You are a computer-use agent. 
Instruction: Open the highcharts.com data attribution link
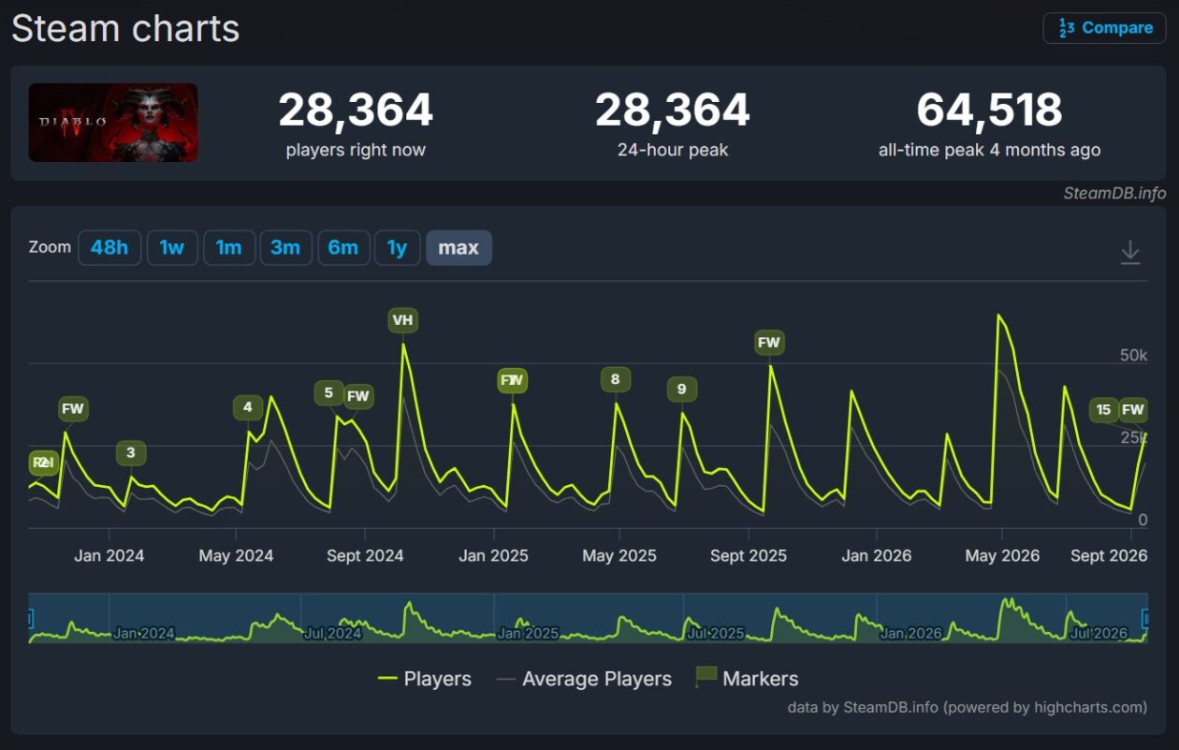(x=968, y=707)
